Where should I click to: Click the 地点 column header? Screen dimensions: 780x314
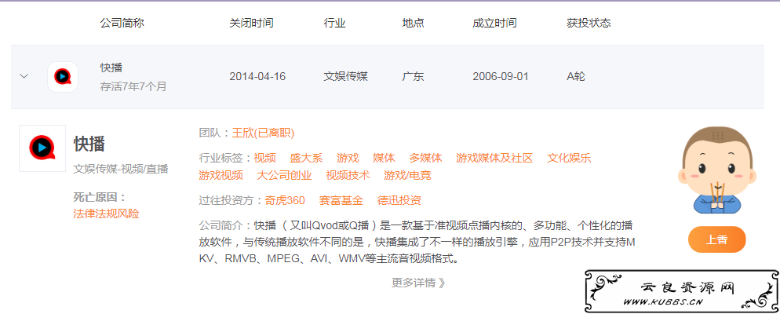(414, 23)
